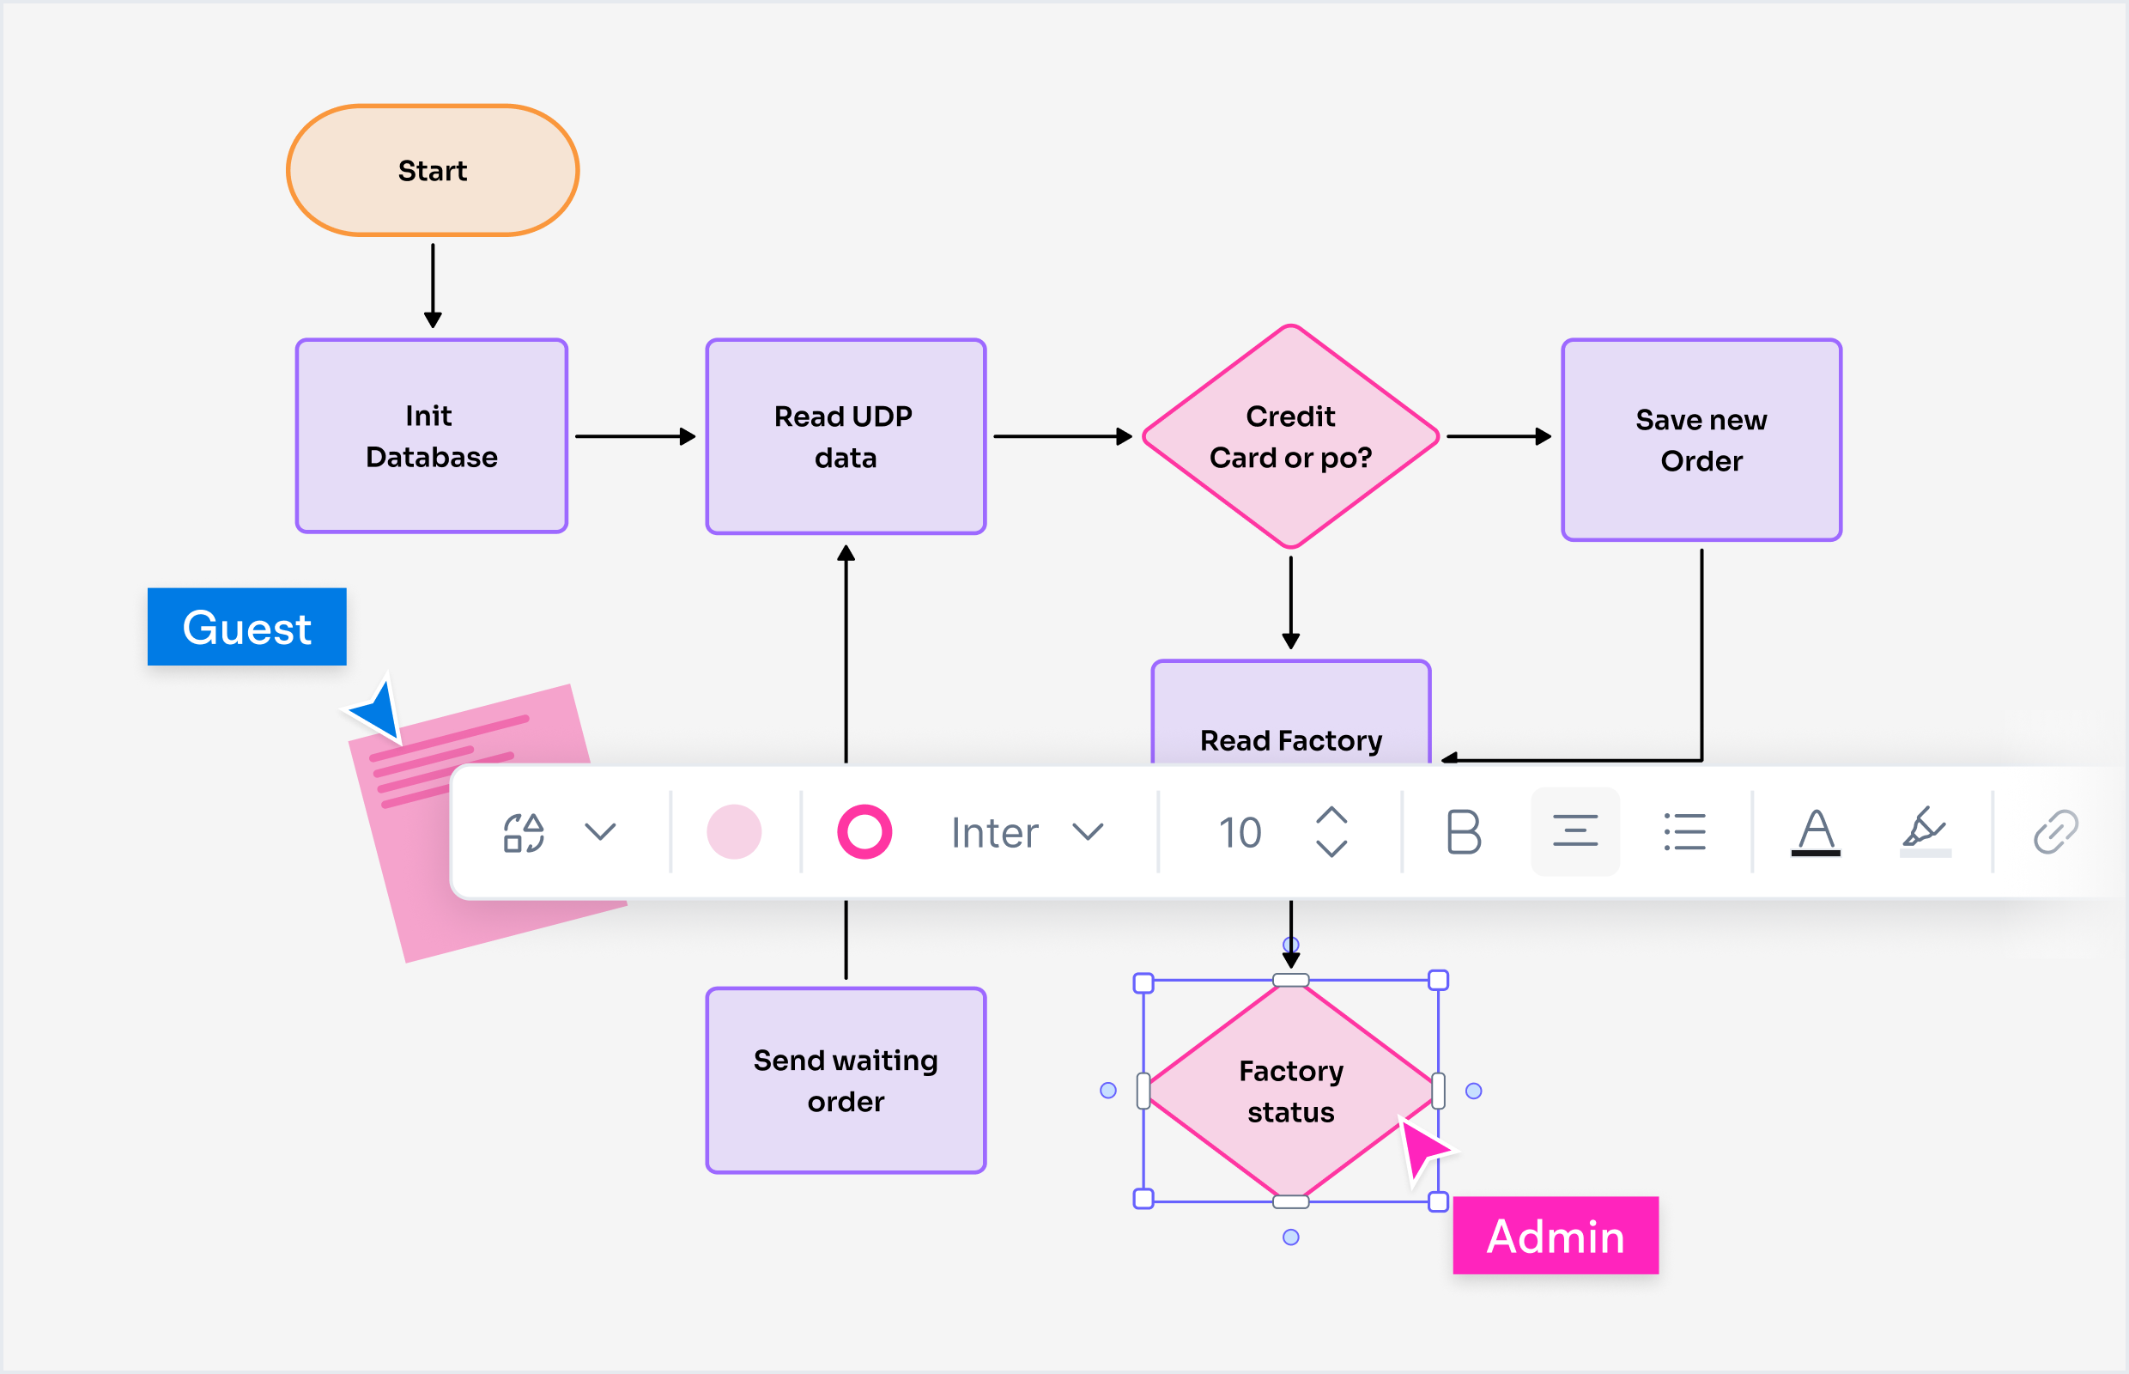Open the light pink fill color swatch
The width and height of the screenshot is (2129, 1374).
[x=734, y=832]
